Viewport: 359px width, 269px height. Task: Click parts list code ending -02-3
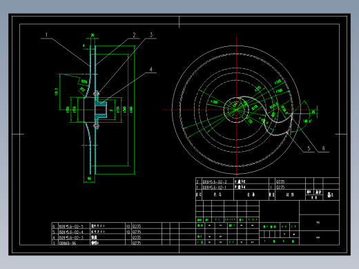pos(71,237)
